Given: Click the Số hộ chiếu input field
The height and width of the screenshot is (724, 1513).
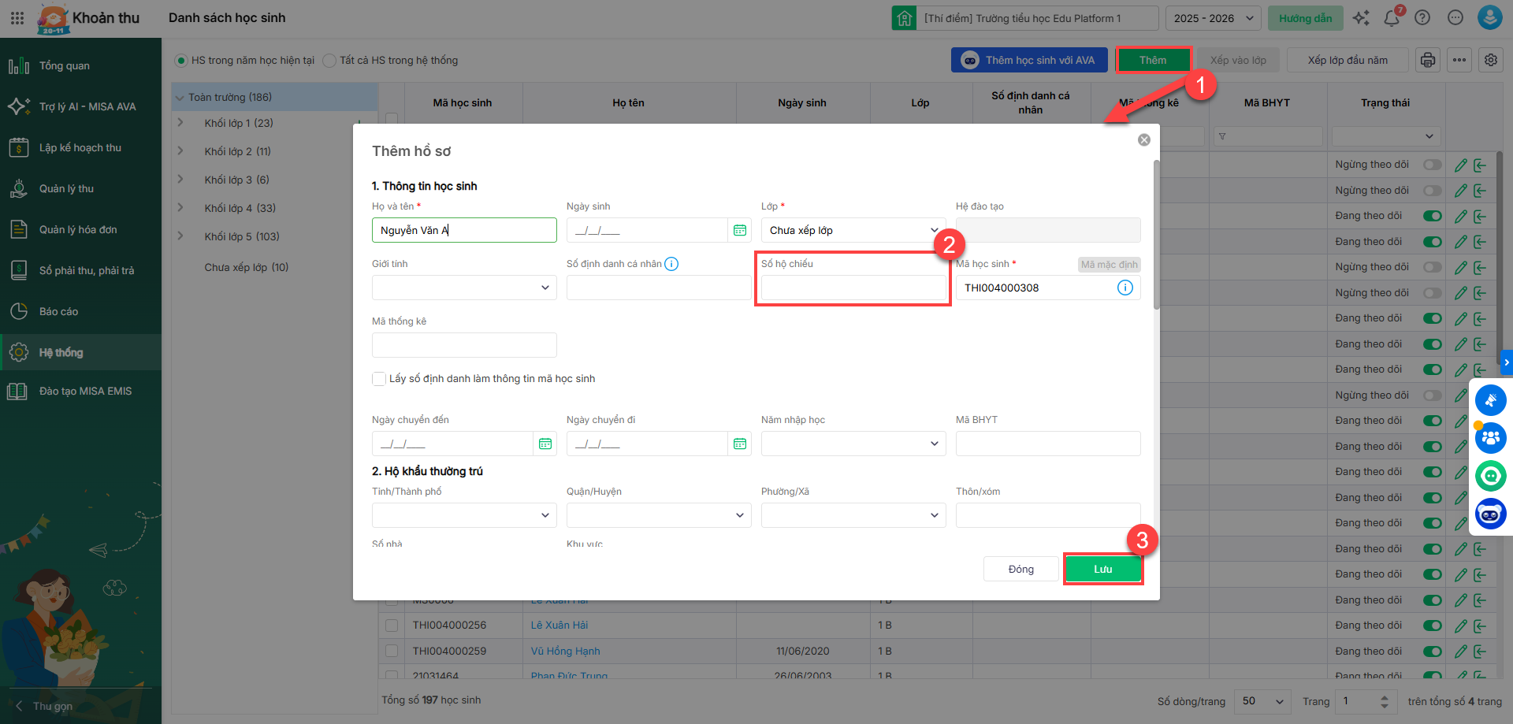Looking at the screenshot, I should tap(853, 288).
